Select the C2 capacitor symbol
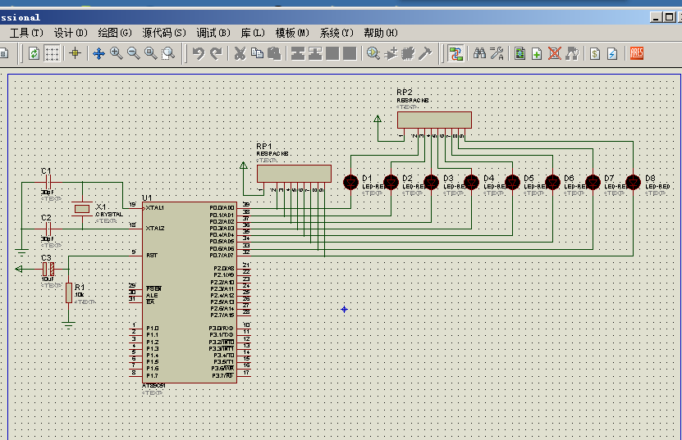The width and height of the screenshot is (682, 440). pyautogui.click(x=48, y=229)
